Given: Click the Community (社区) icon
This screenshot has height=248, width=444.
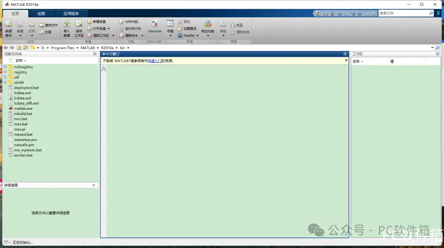Looking at the screenshot, I should tap(233, 25).
